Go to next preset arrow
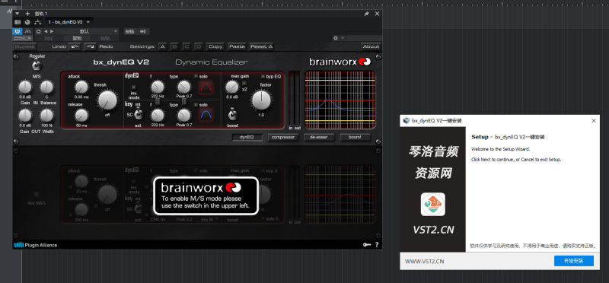 [51, 31]
